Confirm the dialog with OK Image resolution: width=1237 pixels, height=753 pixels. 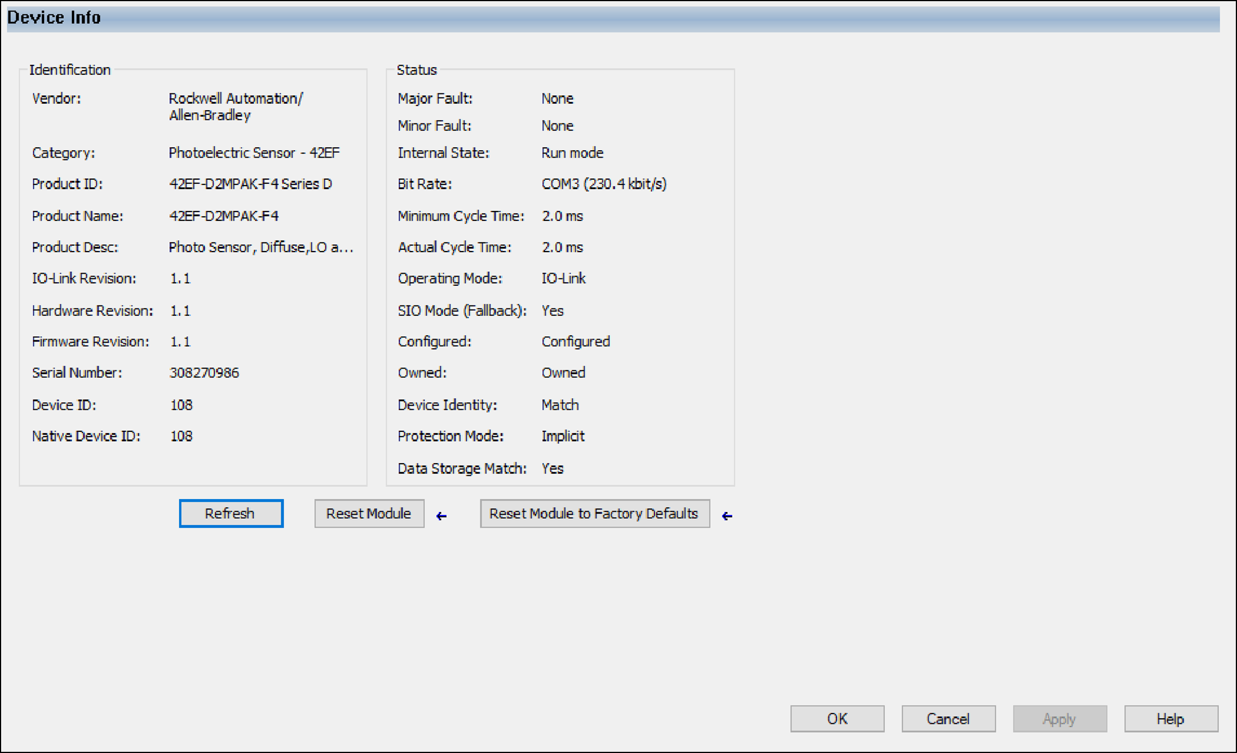[837, 719]
